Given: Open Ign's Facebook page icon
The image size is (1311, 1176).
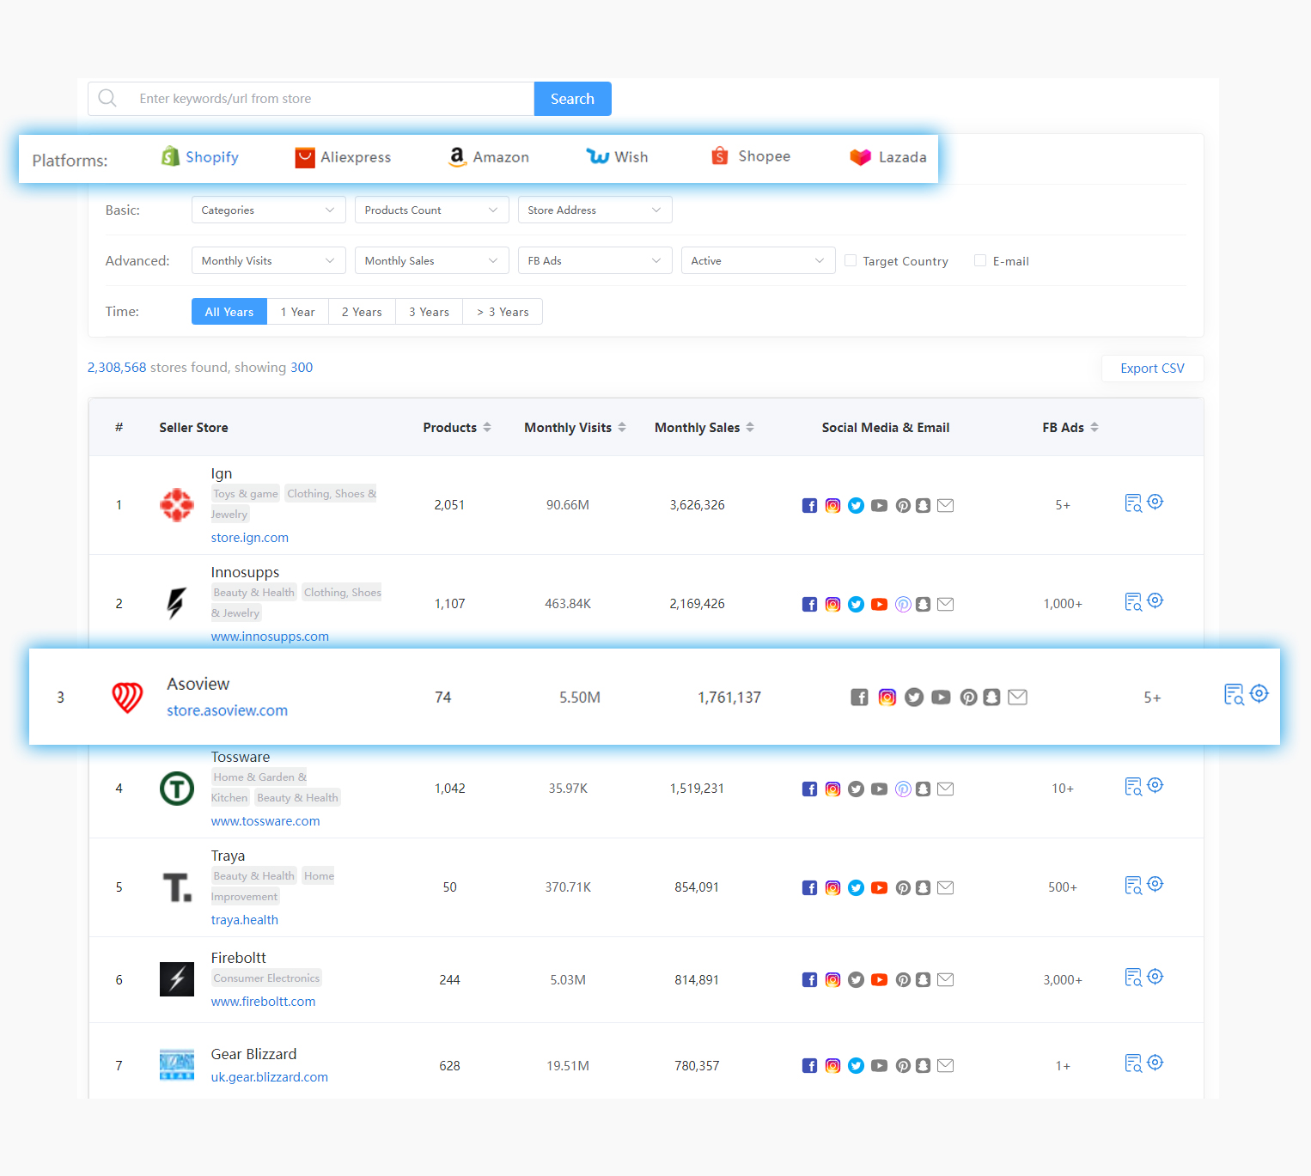Looking at the screenshot, I should [809, 505].
